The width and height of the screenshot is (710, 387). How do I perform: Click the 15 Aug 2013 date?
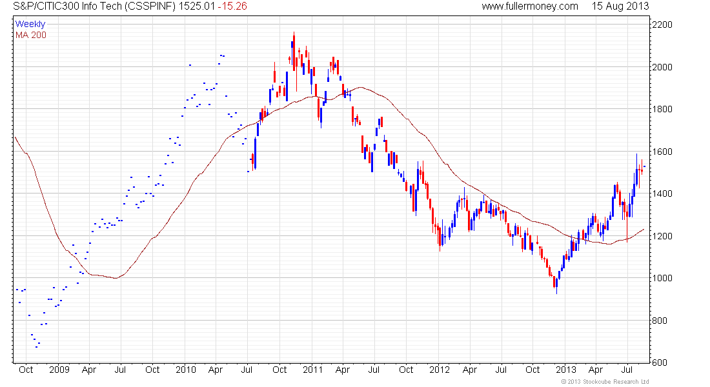click(620, 6)
